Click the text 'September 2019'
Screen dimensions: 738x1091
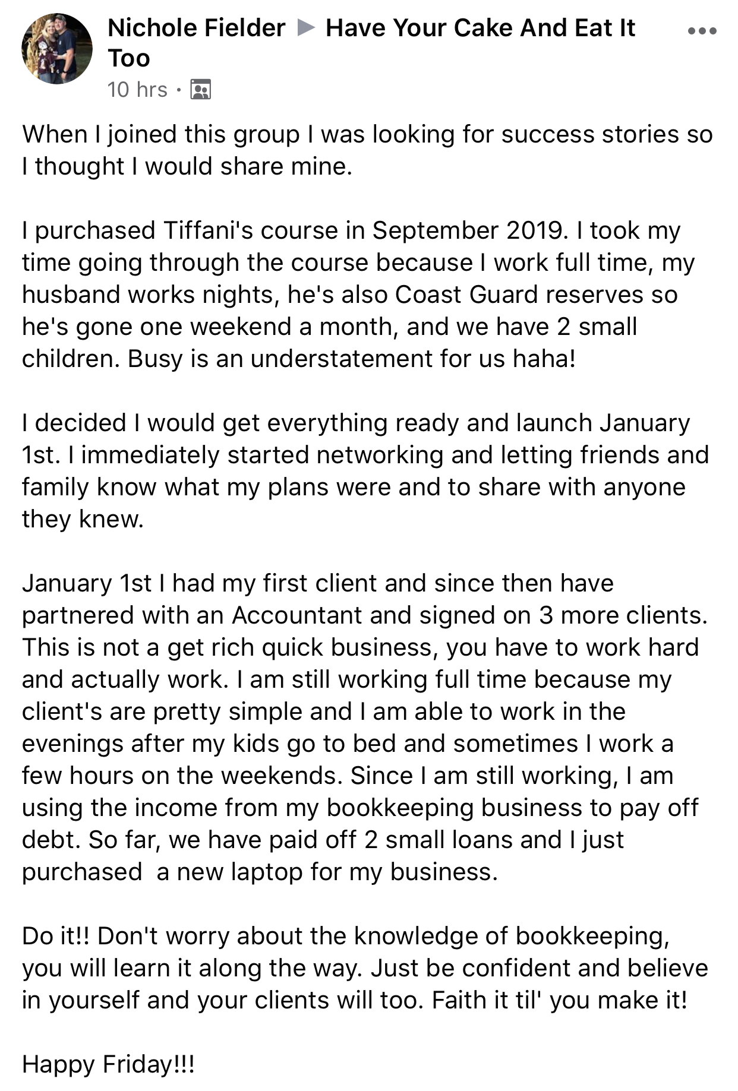point(468,230)
